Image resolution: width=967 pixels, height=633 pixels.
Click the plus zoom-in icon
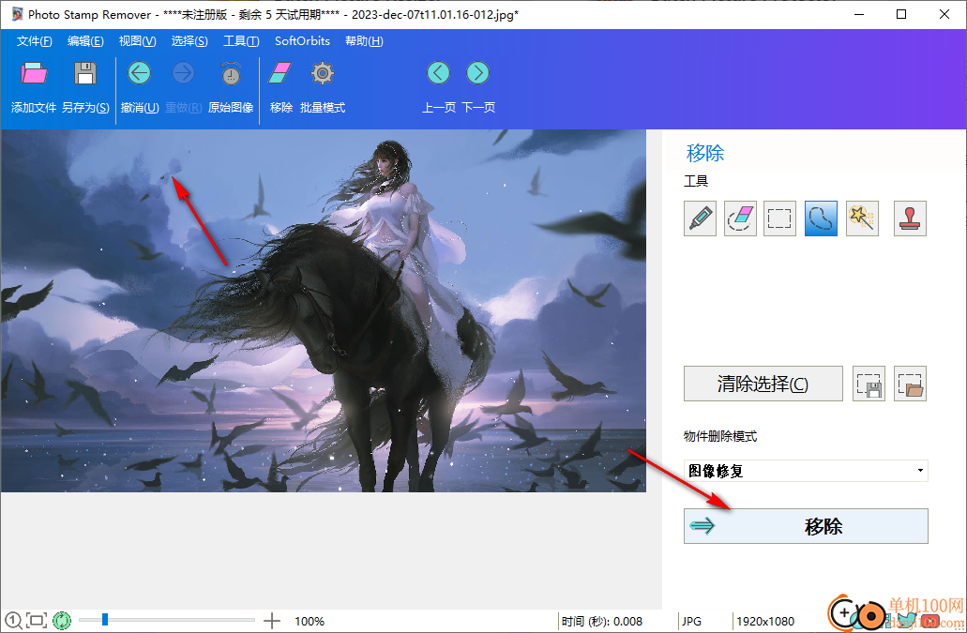pyautogui.click(x=272, y=621)
